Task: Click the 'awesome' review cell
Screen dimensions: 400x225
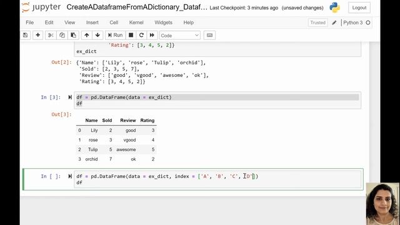Action: click(126, 149)
